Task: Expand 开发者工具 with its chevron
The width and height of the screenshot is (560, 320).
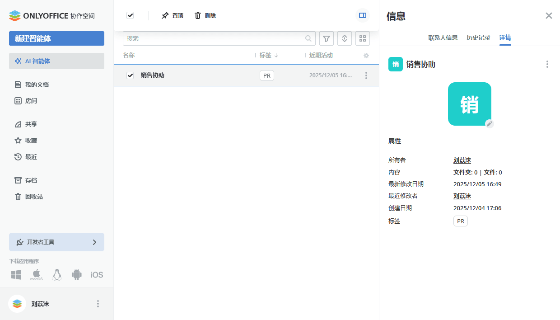Action: (94, 242)
